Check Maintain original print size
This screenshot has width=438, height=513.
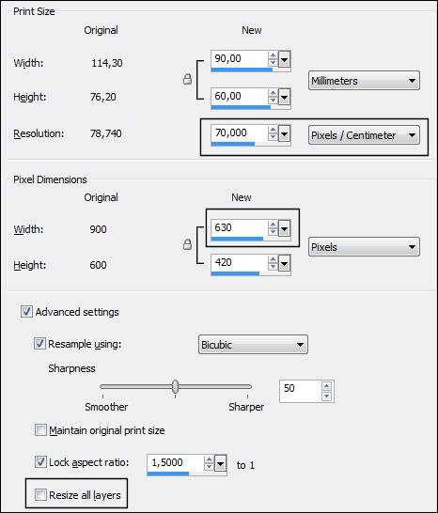[x=40, y=429]
